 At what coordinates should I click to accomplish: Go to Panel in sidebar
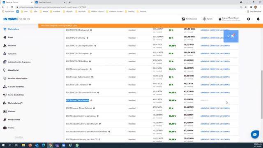point(8,37)
